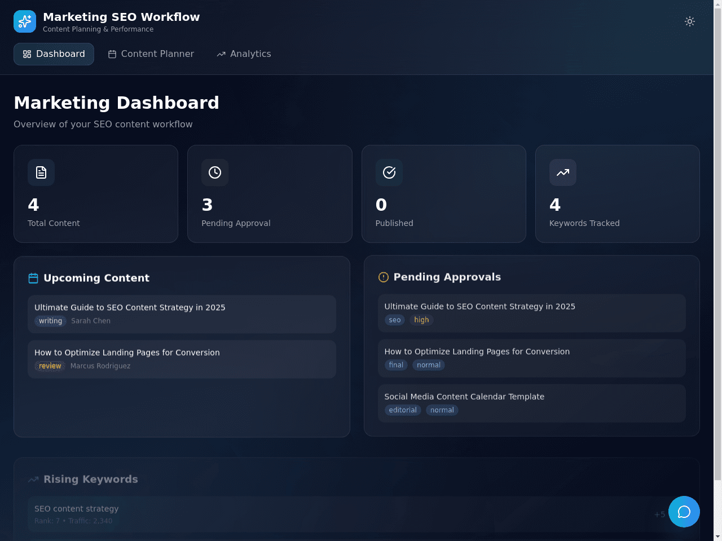Image resolution: width=722 pixels, height=541 pixels.
Task: Click the 'editorial' tag badge
Action: pos(403,410)
